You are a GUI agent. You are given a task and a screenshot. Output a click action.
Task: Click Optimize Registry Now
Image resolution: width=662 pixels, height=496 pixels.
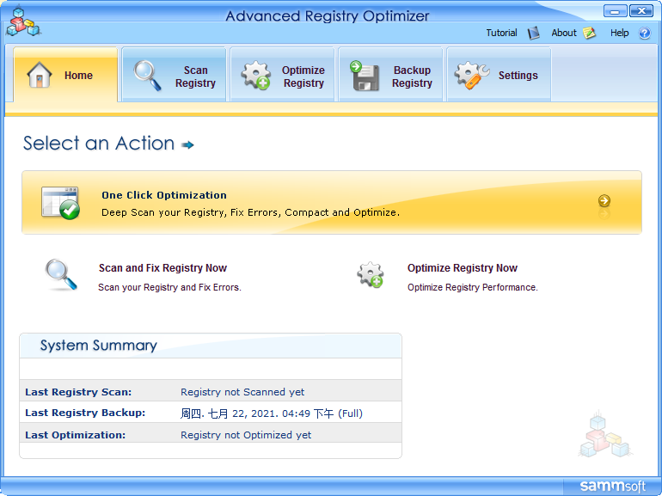(x=463, y=268)
